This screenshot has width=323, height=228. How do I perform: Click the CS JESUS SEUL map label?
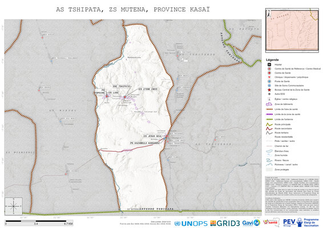(152, 136)
